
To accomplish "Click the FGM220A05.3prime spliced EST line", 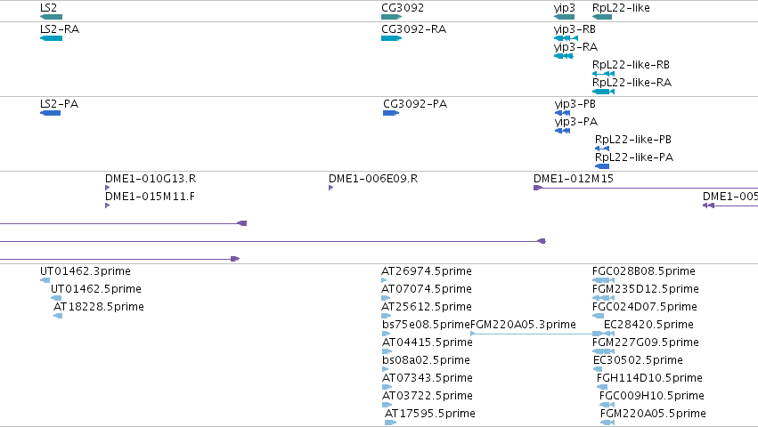I will [x=532, y=334].
